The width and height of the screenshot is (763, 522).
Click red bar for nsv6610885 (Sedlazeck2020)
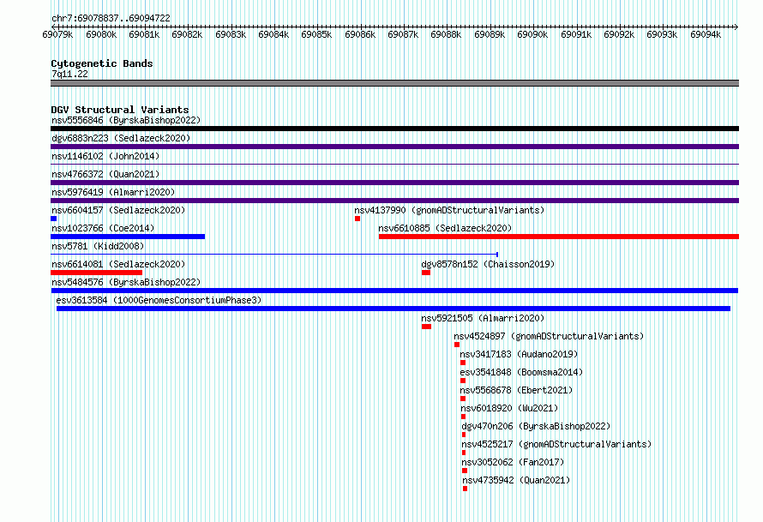(559, 237)
